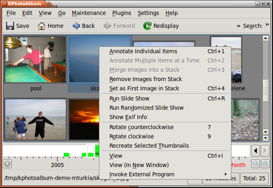The height and width of the screenshot is (188, 273).
Task: Click the blue Back arrow icon
Action: point(76,26)
